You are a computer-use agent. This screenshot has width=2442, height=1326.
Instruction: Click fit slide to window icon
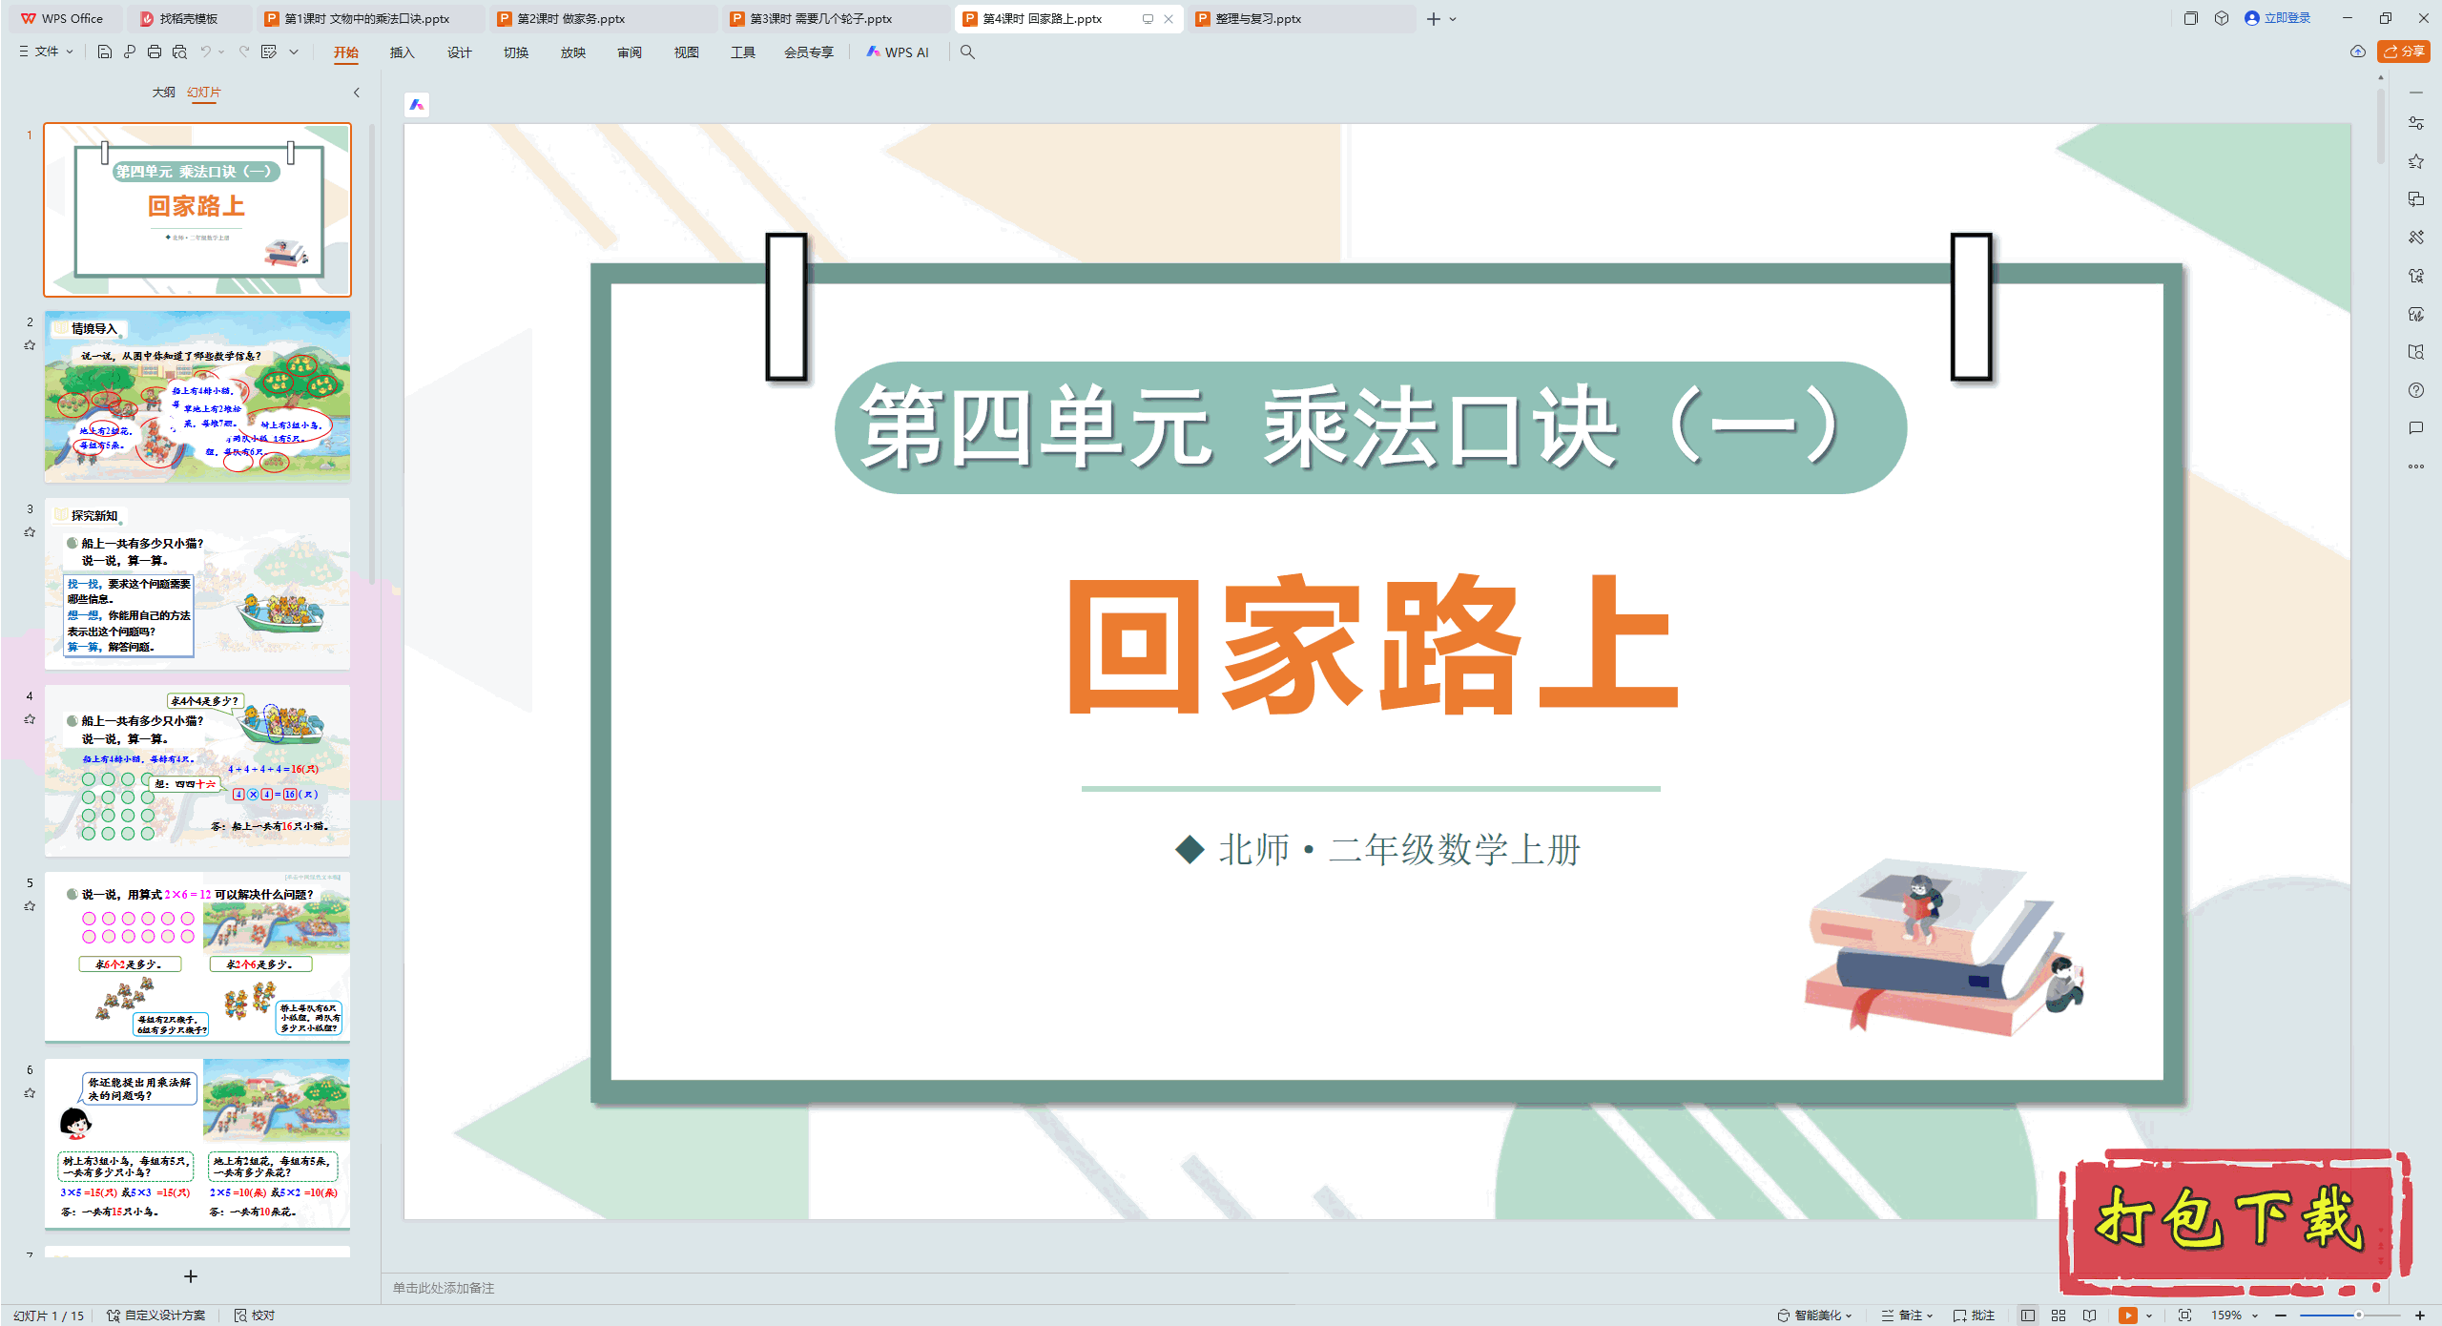point(2184,1315)
